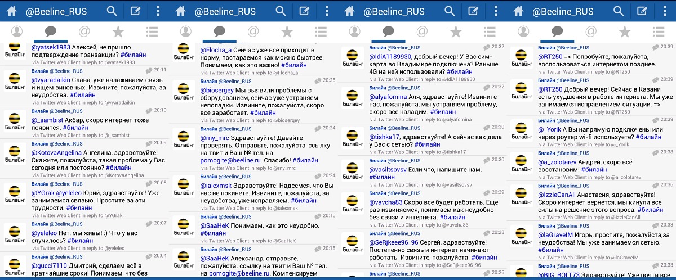Open overflow menu in the @IdiA1189930 panel
The image size is (676, 280).
point(496,11)
